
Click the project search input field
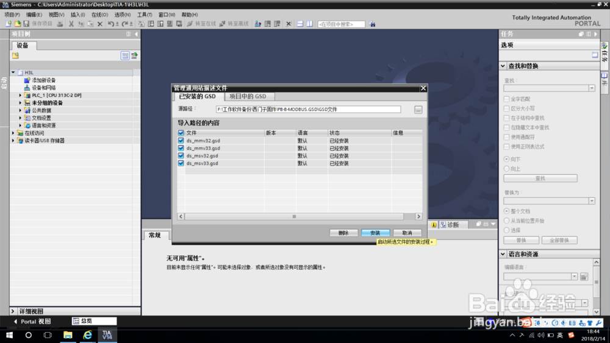point(341,24)
